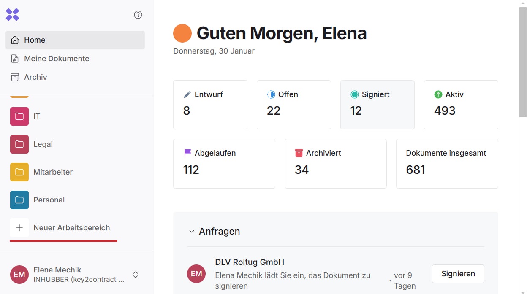Open the IT workspace folder icon
527x294 pixels.
[x=19, y=116]
